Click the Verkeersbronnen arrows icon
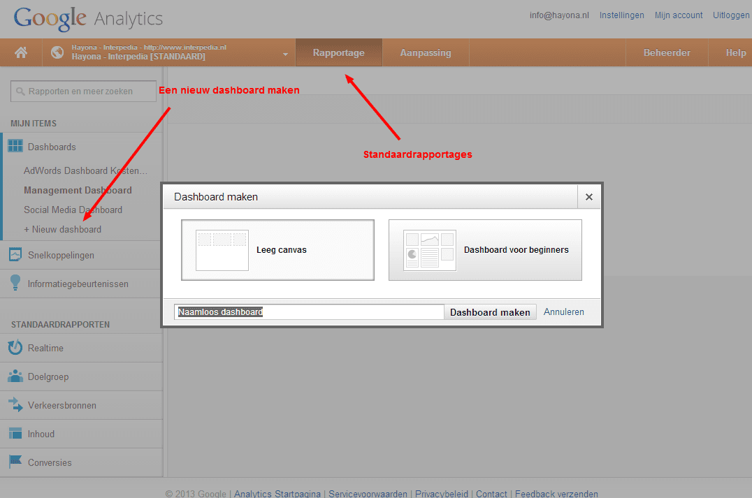Viewport: 752px width, 498px height. [x=15, y=404]
